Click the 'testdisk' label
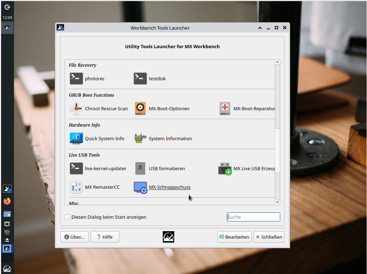 157,78
